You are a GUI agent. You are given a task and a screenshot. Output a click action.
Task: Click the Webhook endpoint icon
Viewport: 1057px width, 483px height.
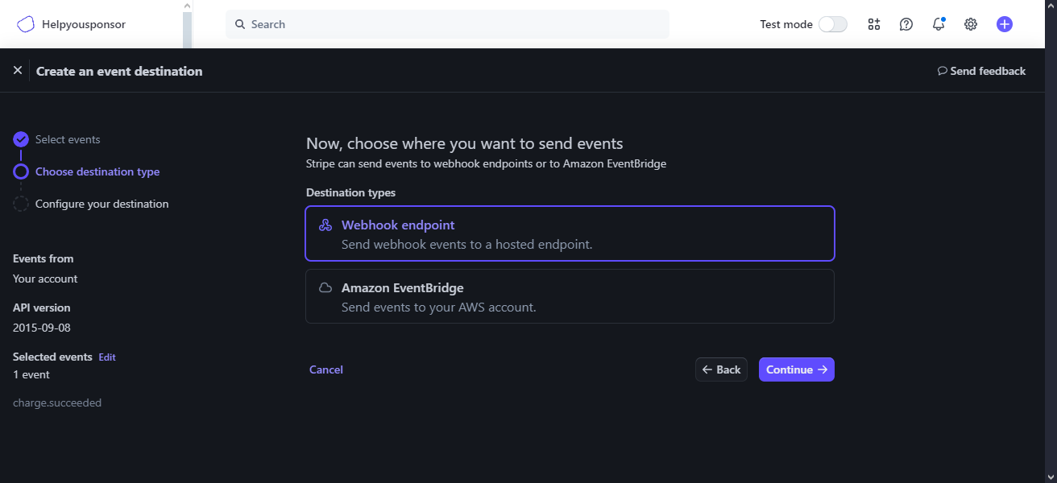point(325,225)
